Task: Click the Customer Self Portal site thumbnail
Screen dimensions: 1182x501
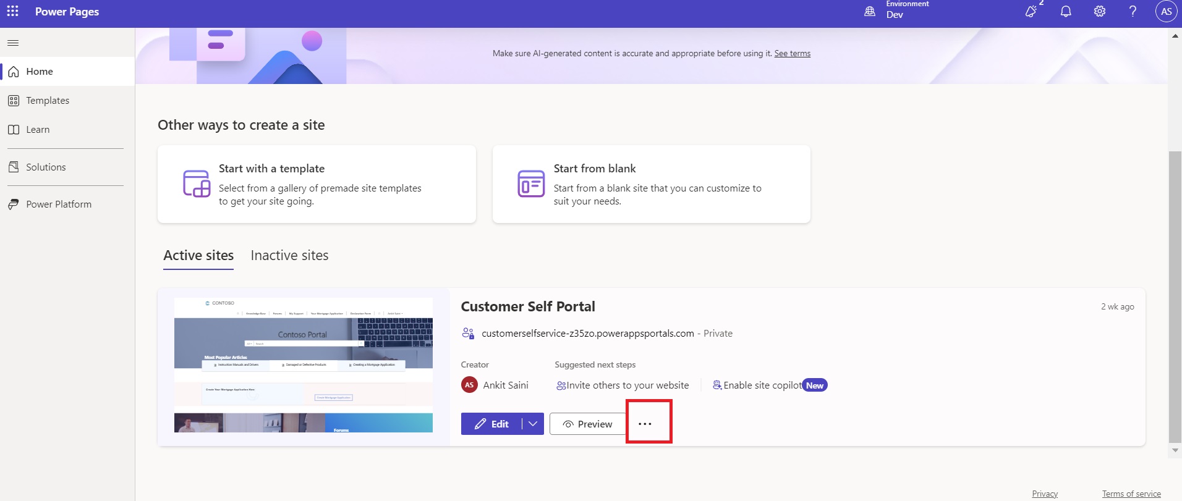Action: coord(303,365)
